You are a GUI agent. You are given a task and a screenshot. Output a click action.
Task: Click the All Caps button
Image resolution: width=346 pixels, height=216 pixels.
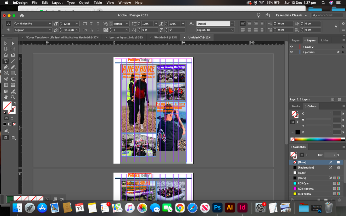click(x=85, y=24)
